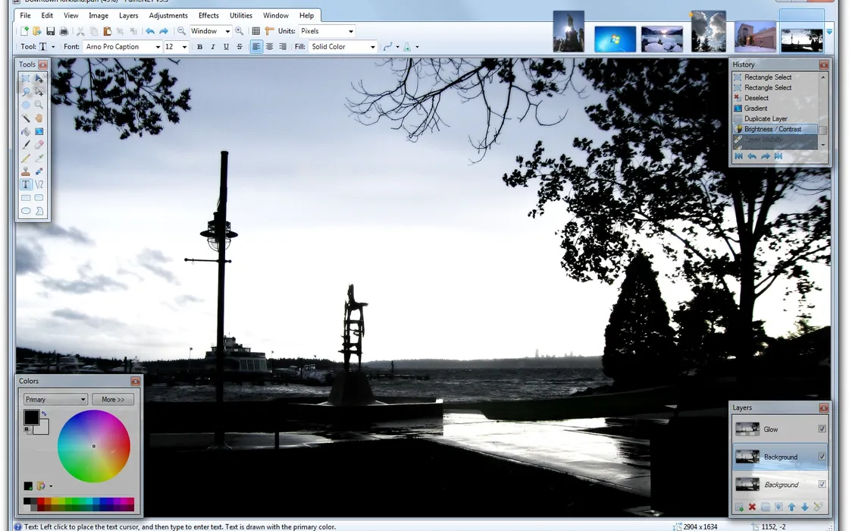
Task: Toggle the pixel grid icon
Action: [256, 31]
